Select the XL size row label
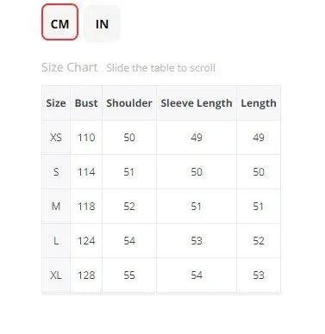 56,275
